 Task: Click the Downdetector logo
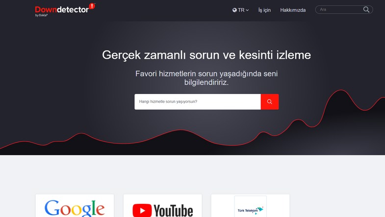coord(65,10)
